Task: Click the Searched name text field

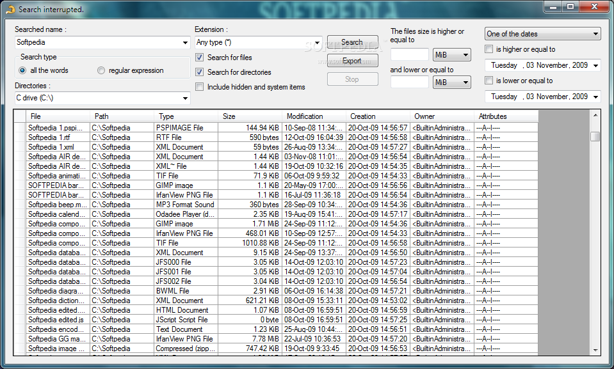Action: pyautogui.click(x=98, y=43)
